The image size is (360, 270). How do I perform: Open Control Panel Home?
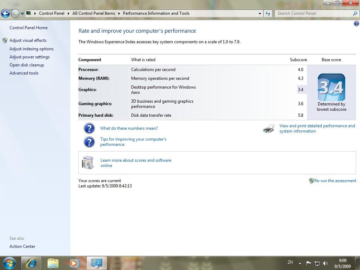pyautogui.click(x=28, y=28)
